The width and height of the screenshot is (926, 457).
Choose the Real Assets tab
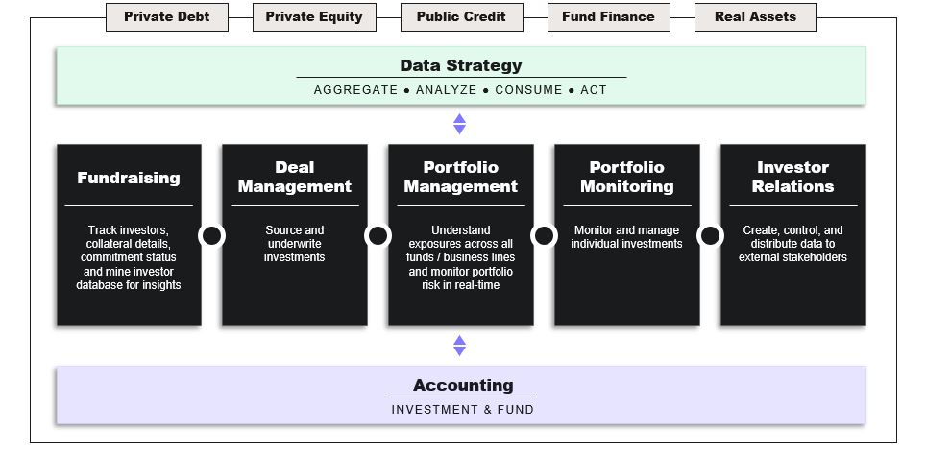point(756,17)
